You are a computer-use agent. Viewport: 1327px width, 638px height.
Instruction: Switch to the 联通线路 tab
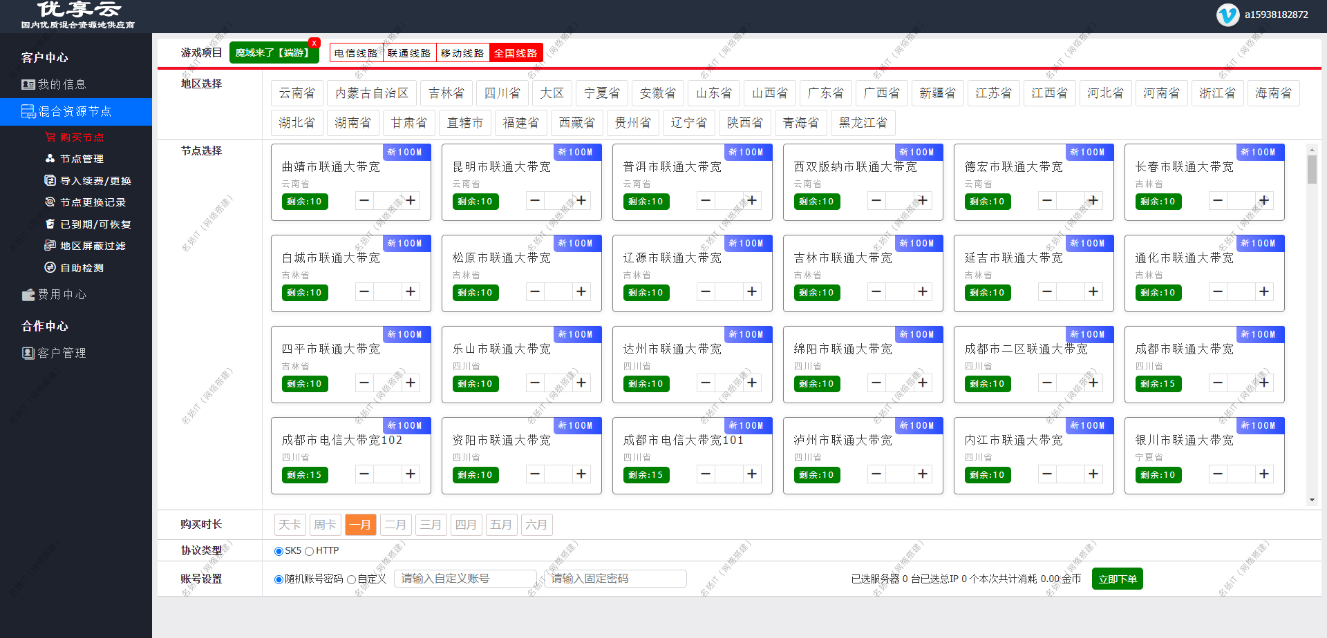pos(409,52)
